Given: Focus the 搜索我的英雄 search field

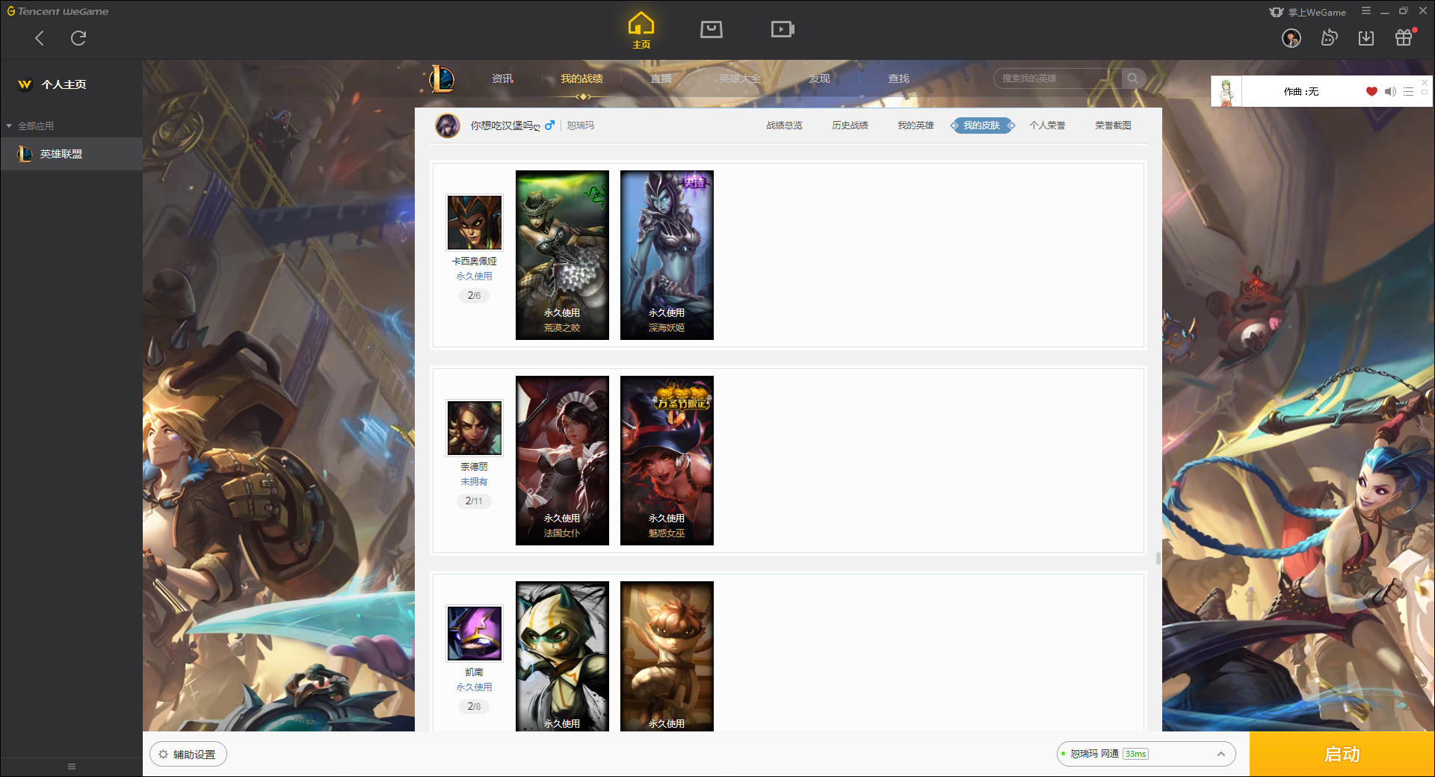Looking at the screenshot, I should pos(1058,78).
